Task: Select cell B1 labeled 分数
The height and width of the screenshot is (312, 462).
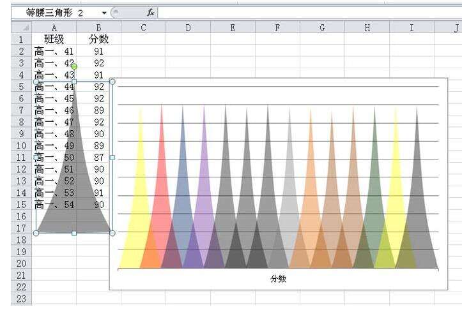Action: 98,39
